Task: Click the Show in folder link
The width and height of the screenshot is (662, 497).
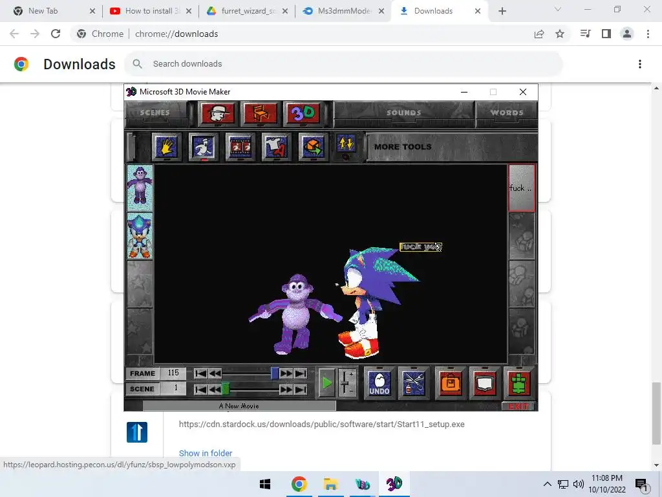Action: pos(206,453)
